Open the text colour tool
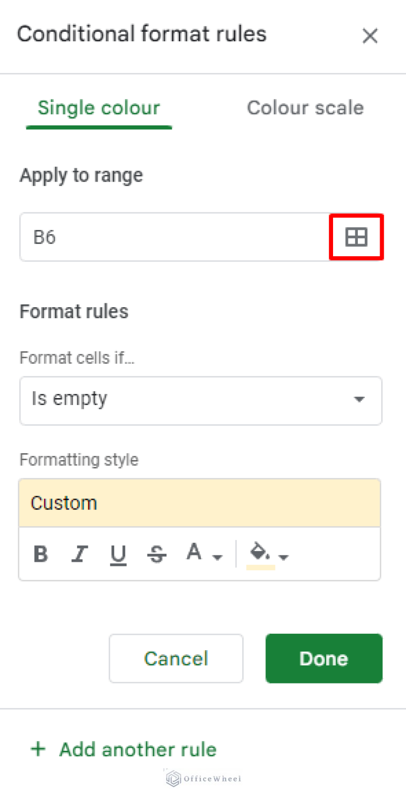406x799 pixels. [195, 554]
